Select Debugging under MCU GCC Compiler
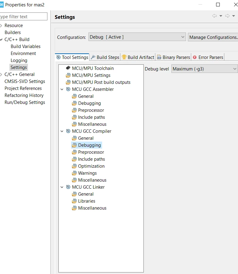238x274 pixels. click(x=89, y=145)
